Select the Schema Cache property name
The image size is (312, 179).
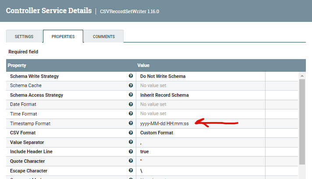click(x=26, y=85)
